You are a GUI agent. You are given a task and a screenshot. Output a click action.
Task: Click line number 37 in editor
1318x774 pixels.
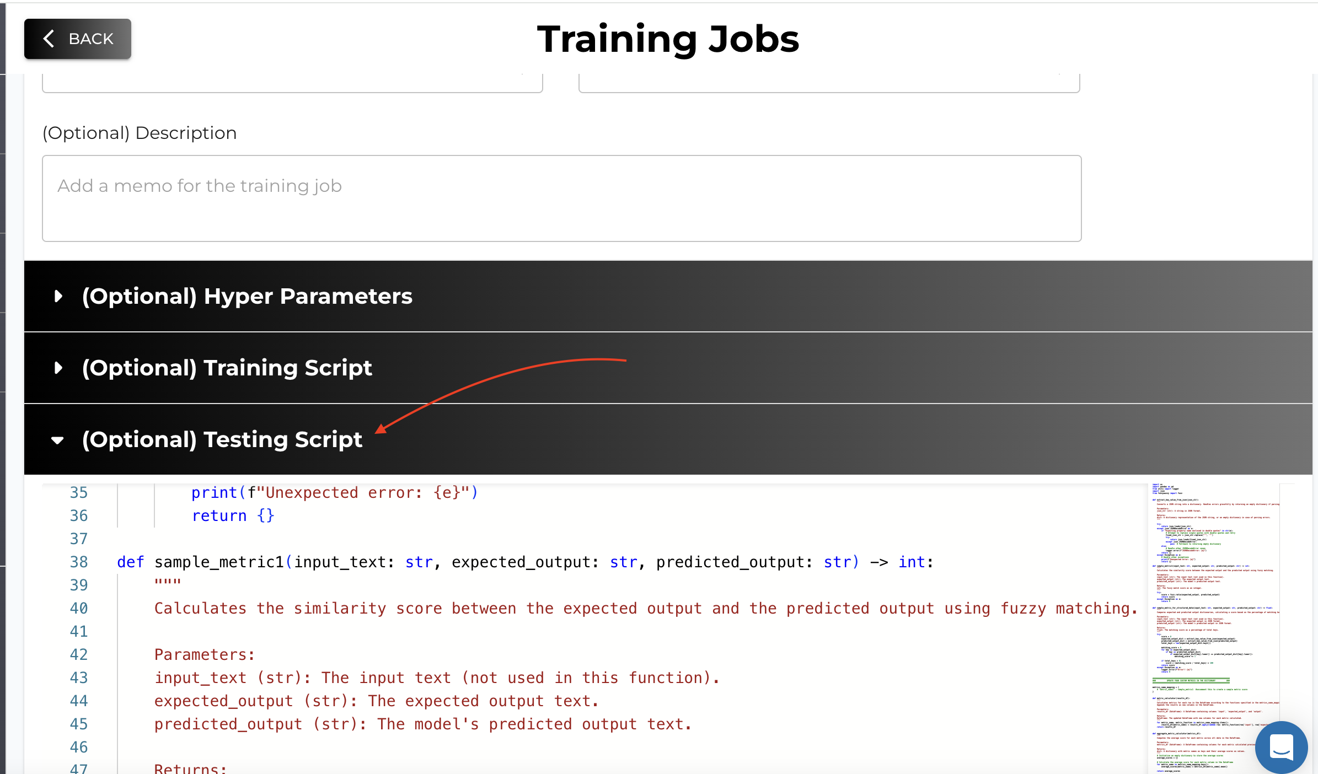click(79, 539)
